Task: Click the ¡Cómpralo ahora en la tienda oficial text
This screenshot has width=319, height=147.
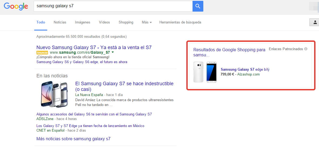Action: 73,57
